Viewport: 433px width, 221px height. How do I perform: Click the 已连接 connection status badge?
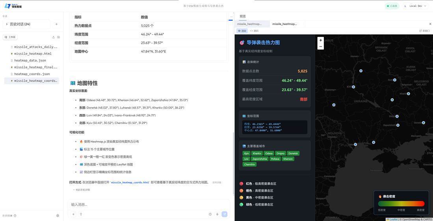tap(392, 6)
